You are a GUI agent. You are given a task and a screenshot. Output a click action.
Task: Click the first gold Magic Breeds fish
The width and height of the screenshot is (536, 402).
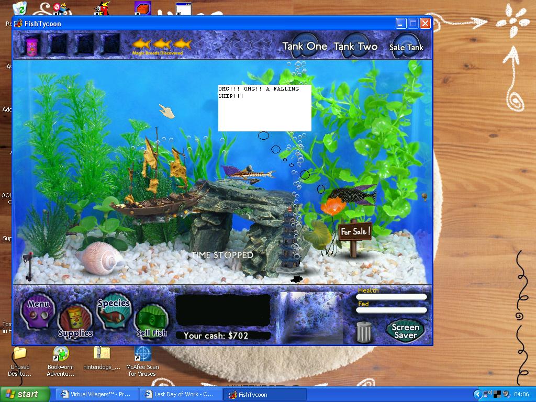[x=141, y=44]
